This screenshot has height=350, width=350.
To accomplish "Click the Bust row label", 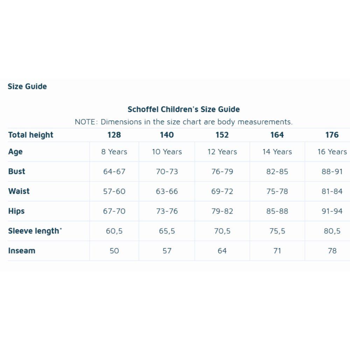I will (16, 171).
